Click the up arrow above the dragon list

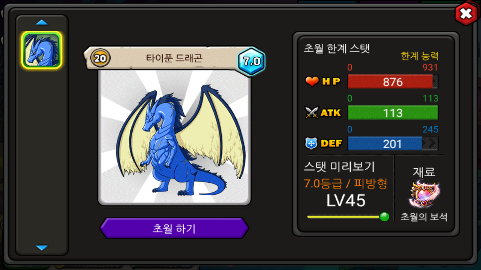click(42, 22)
